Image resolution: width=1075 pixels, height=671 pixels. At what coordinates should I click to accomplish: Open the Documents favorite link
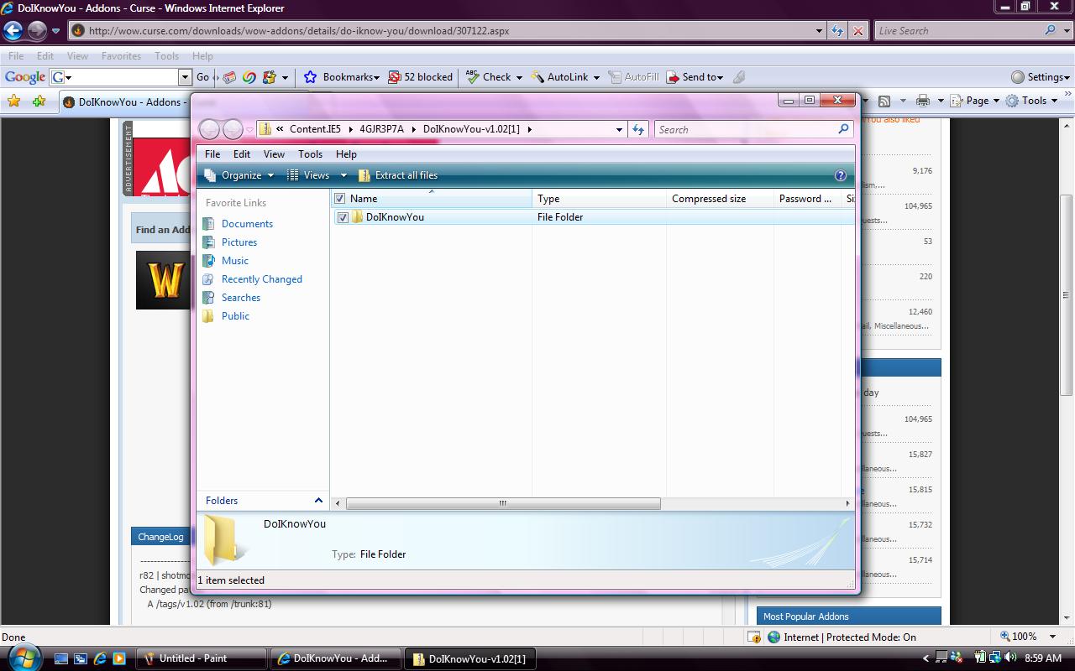pos(247,224)
